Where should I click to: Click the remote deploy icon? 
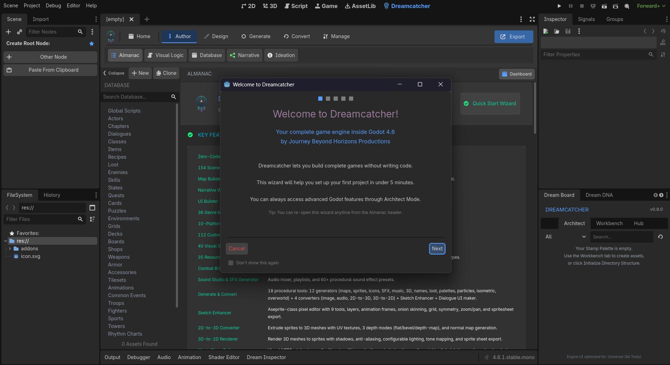[x=593, y=6]
